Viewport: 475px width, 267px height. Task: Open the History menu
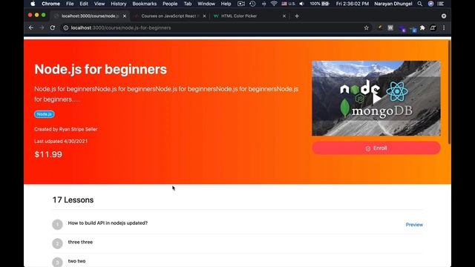tap(118, 4)
